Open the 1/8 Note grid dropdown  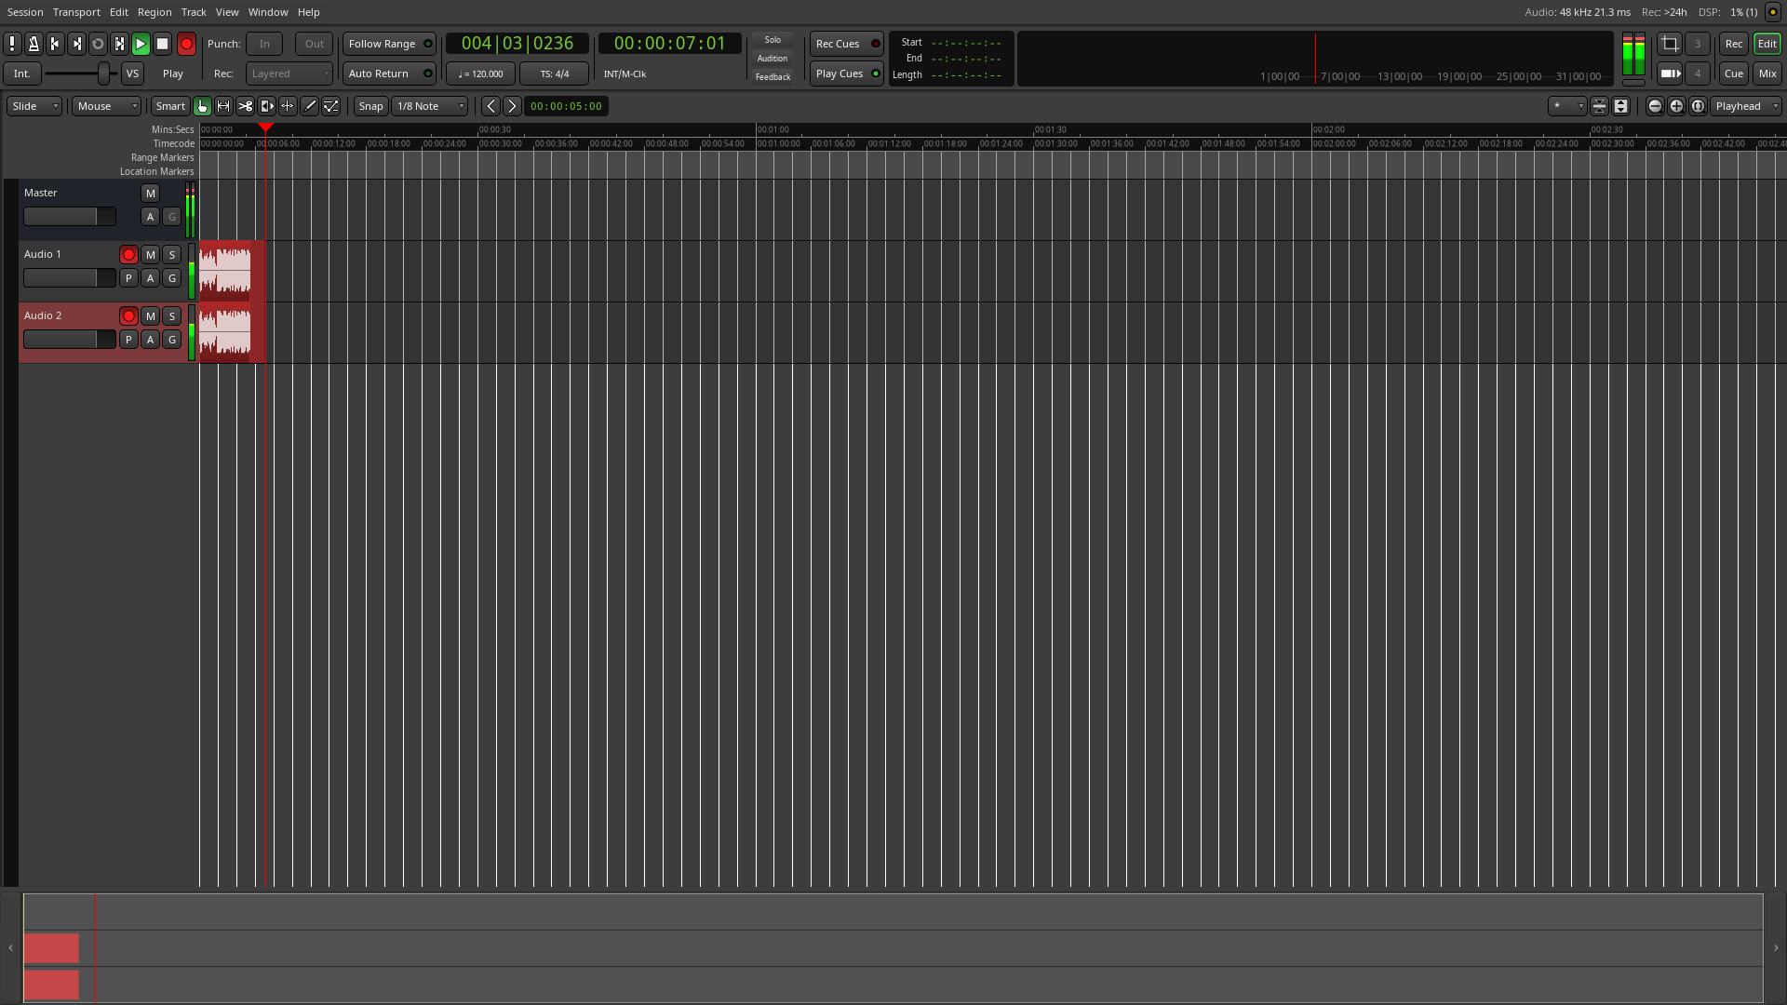point(430,106)
